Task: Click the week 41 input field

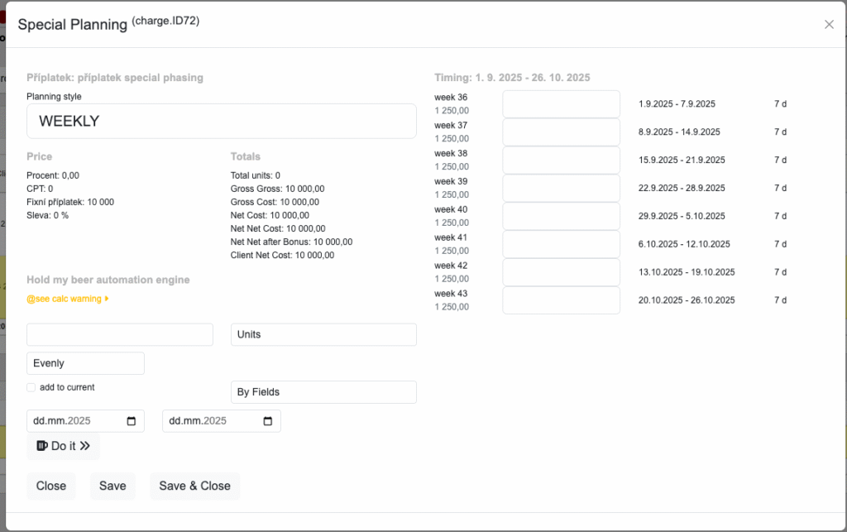Action: tap(561, 244)
